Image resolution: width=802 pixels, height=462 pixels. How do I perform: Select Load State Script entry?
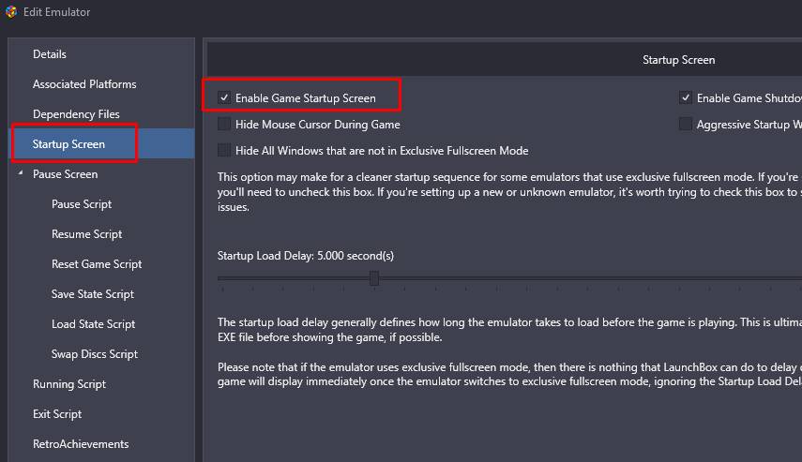94,324
